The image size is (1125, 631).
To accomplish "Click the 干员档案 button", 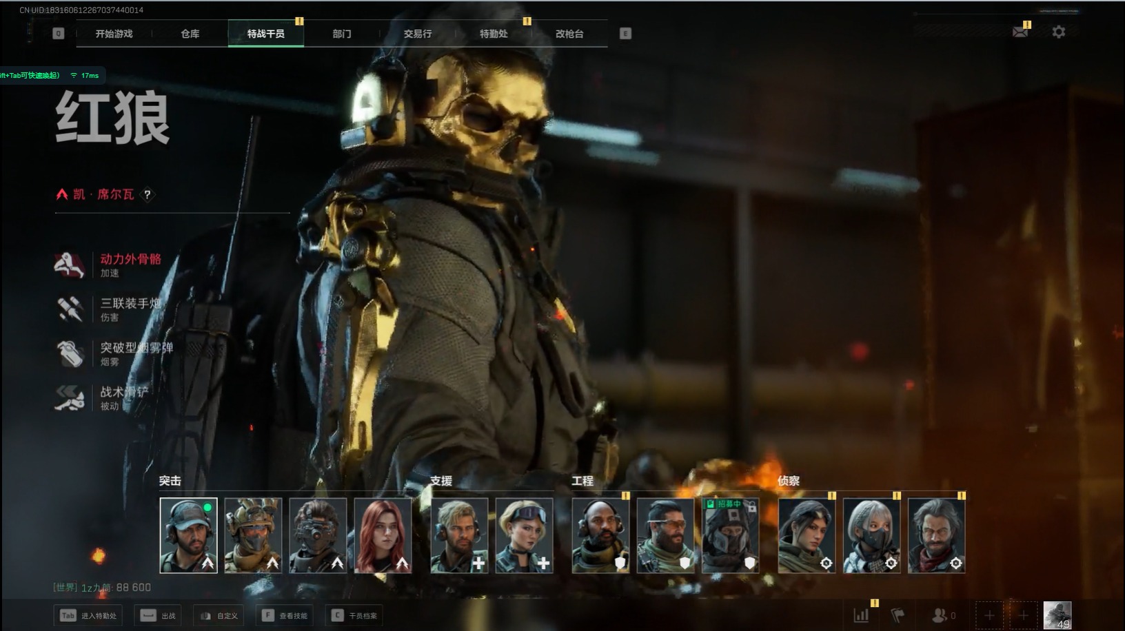I will (x=356, y=615).
